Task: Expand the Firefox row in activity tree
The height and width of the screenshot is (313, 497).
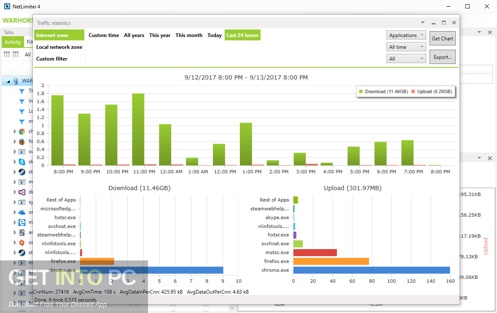Action: (15, 141)
